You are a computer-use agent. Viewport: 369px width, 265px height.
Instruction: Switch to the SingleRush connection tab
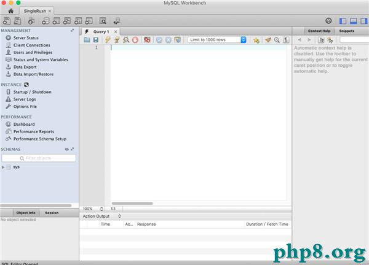point(35,11)
